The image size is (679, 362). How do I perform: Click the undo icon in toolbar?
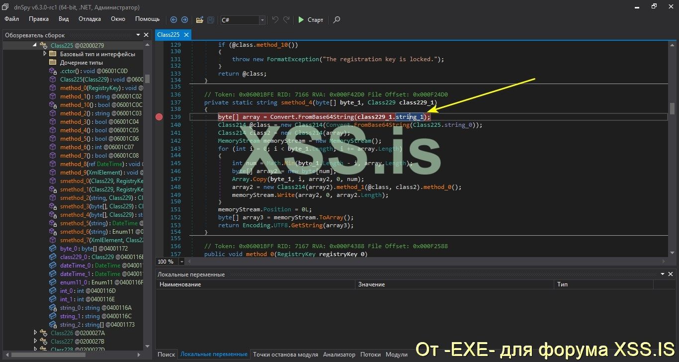point(275,20)
